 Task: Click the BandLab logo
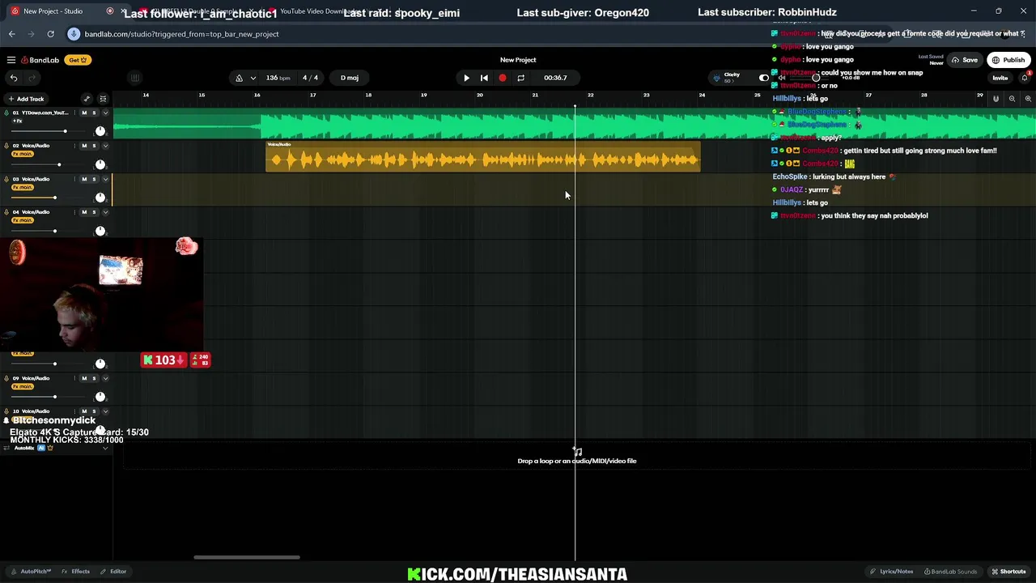tap(40, 60)
